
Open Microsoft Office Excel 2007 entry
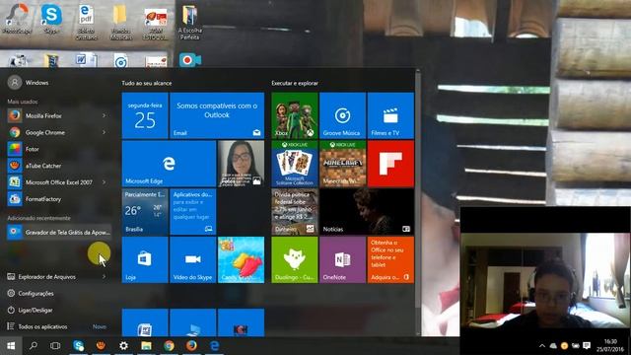(x=58, y=182)
